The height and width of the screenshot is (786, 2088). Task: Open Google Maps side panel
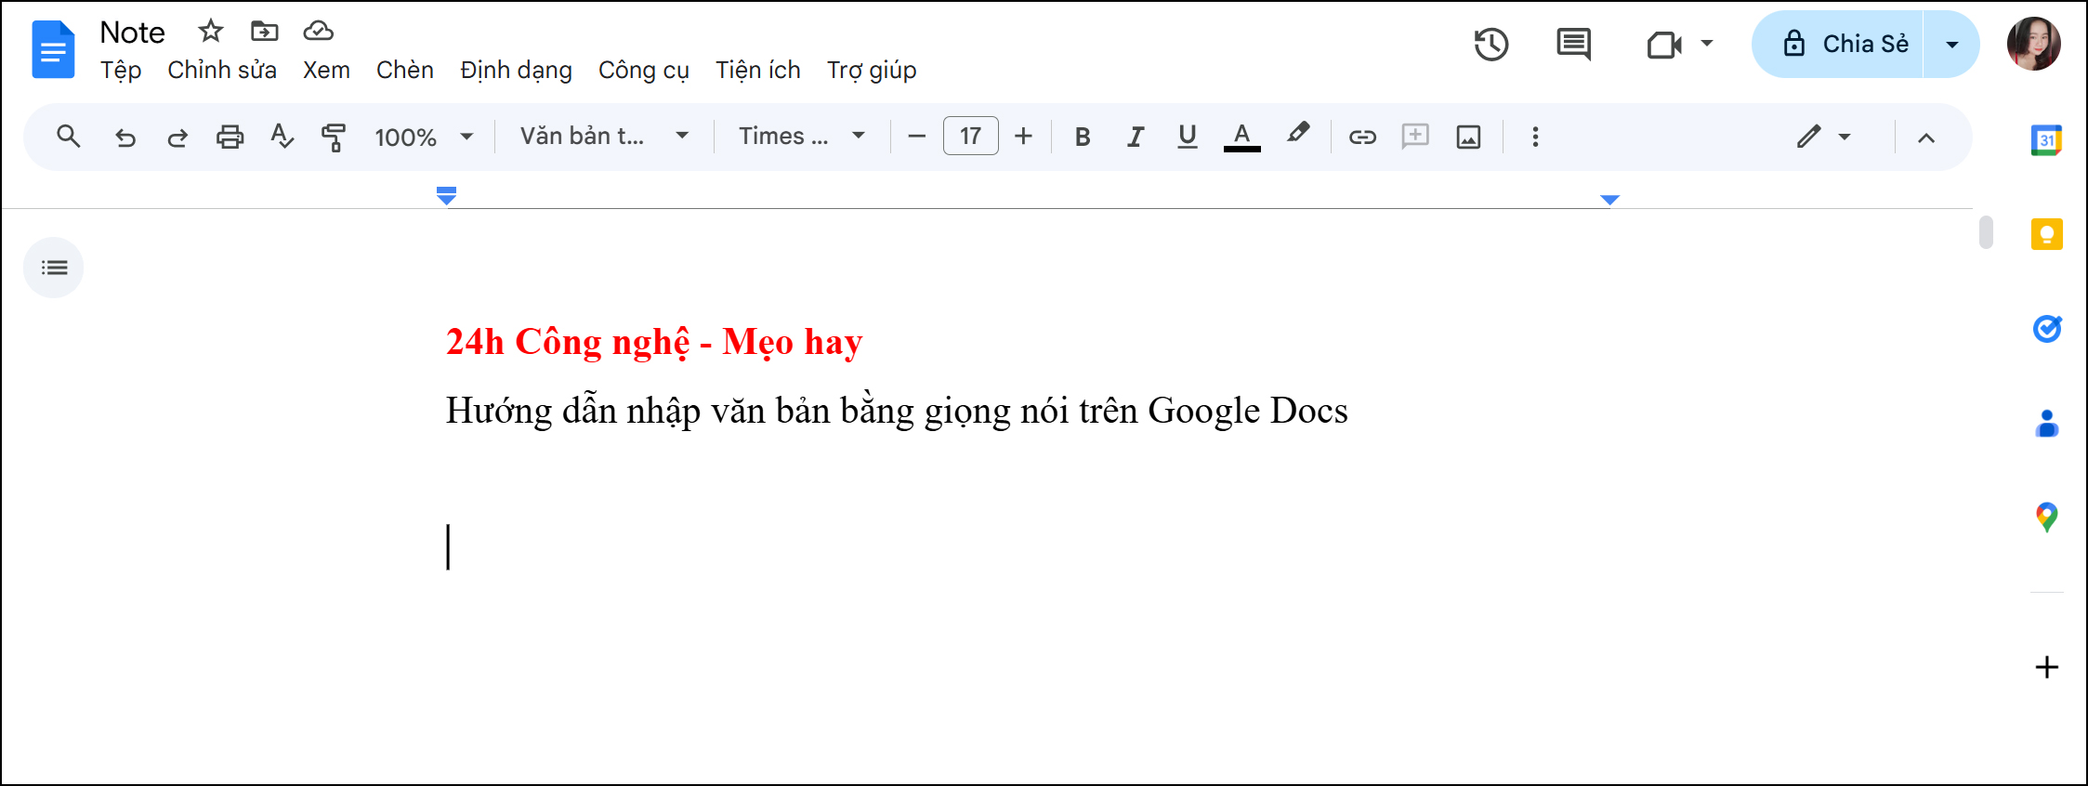point(2046,517)
